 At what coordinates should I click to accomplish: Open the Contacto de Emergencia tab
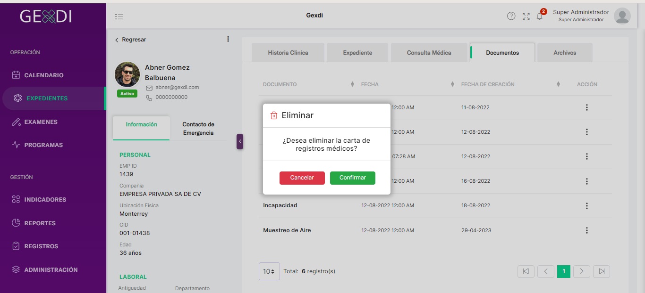[198, 129]
